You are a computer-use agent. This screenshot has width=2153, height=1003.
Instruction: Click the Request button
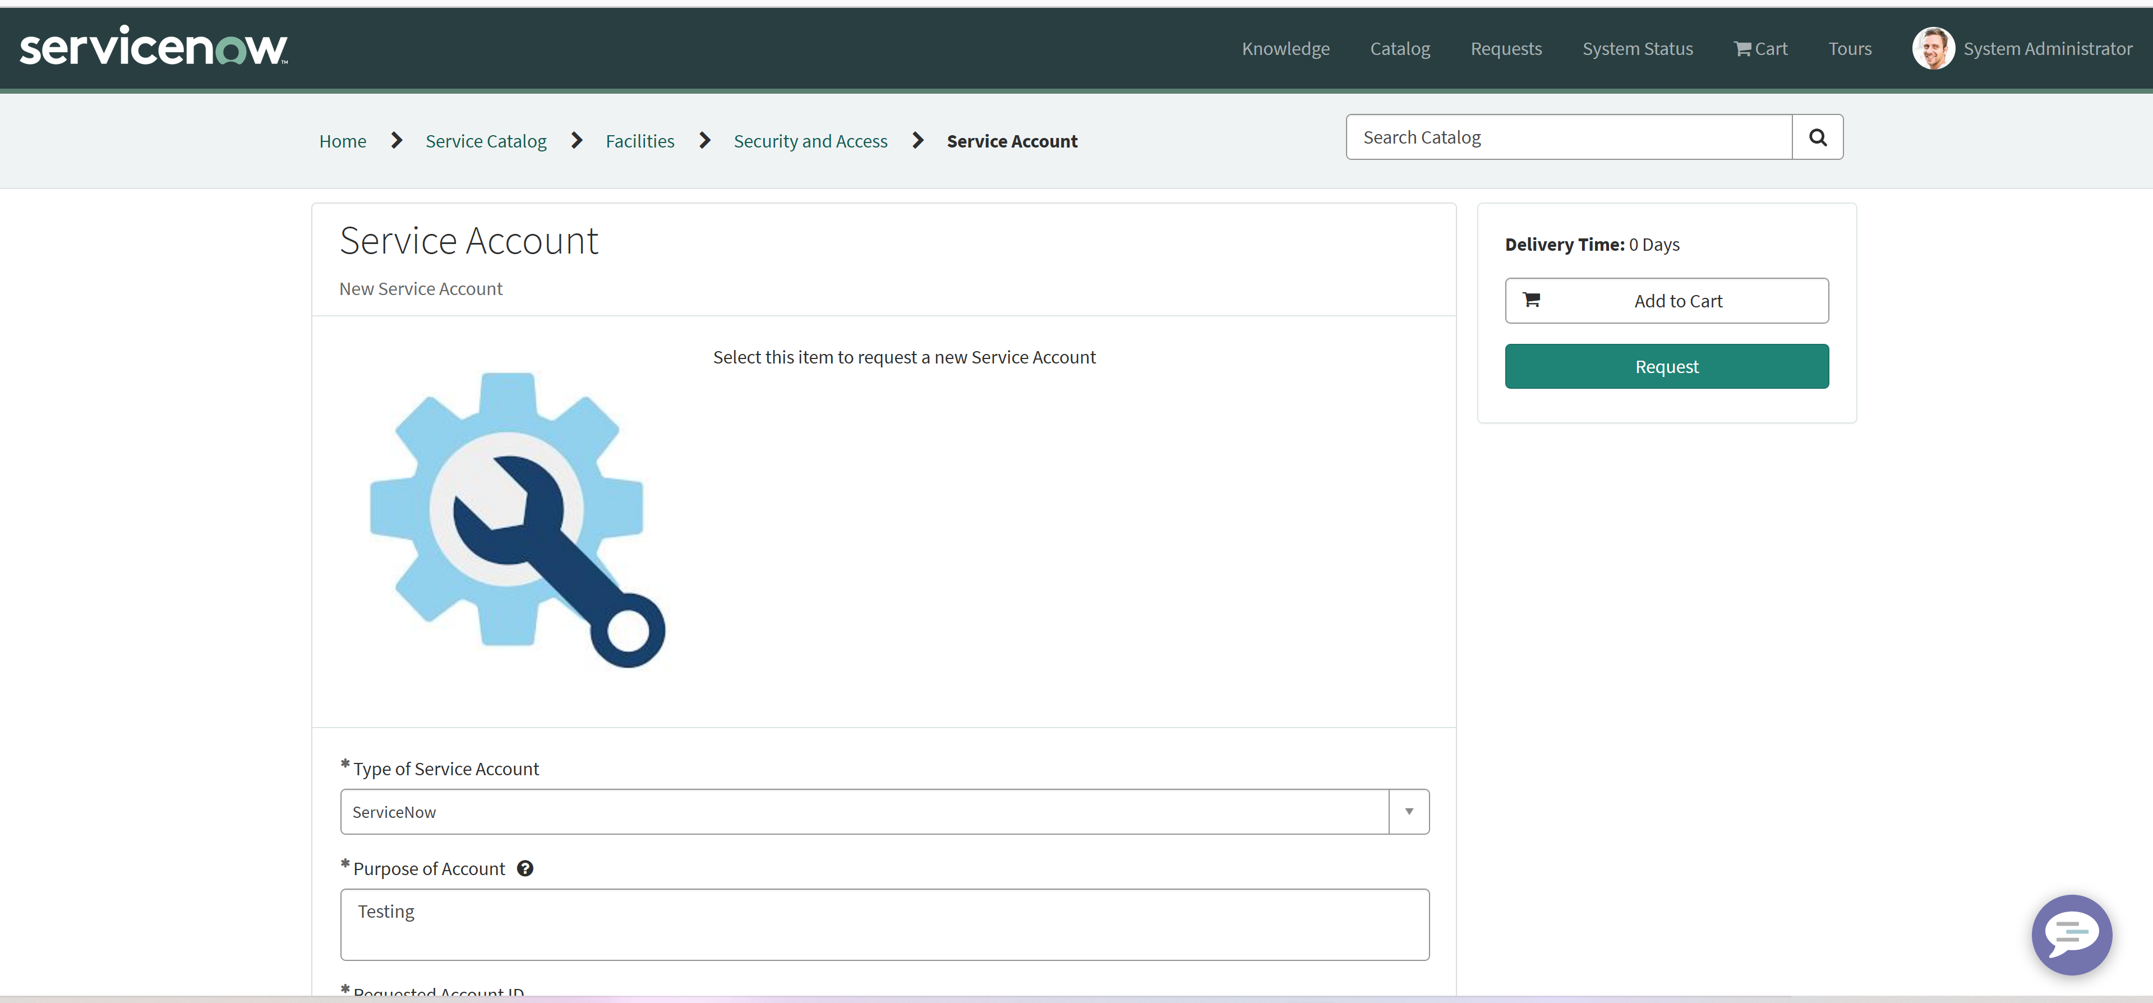tap(1667, 366)
